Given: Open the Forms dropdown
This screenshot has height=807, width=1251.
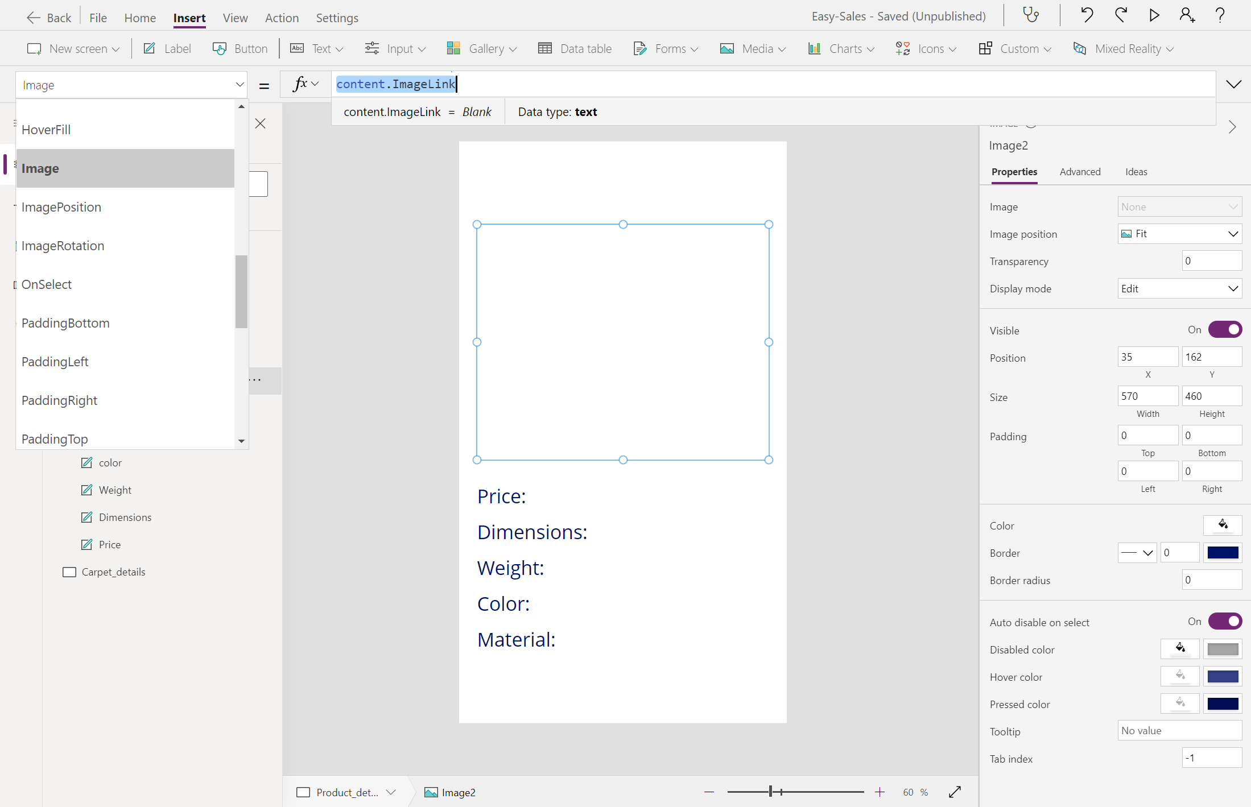Looking at the screenshot, I should [x=666, y=49].
